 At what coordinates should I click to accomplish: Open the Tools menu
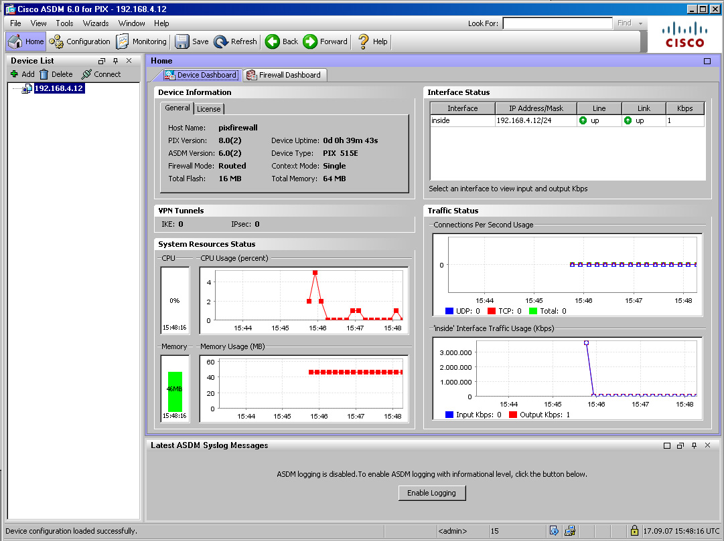coord(64,23)
